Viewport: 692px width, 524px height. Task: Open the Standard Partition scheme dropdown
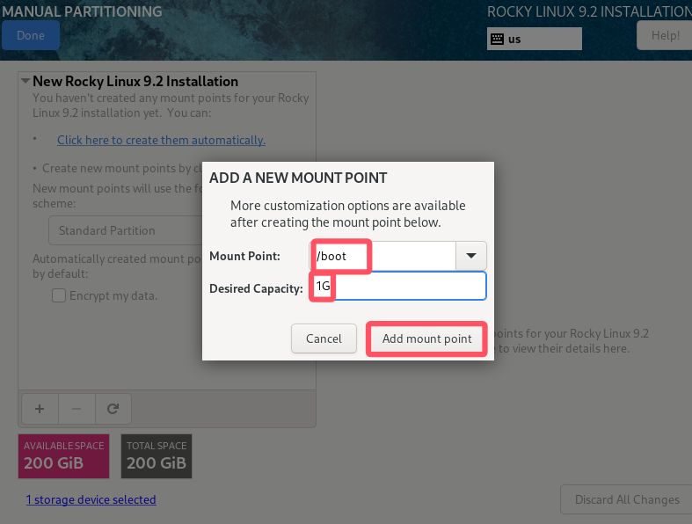pyautogui.click(x=126, y=230)
